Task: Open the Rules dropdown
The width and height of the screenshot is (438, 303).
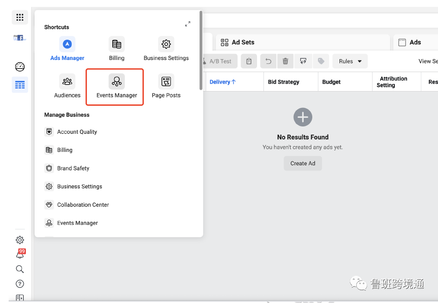Action: pos(350,61)
